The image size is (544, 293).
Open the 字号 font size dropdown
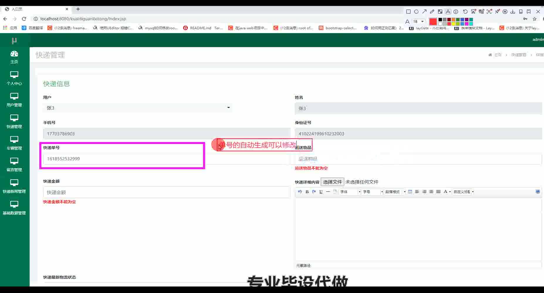point(372,192)
